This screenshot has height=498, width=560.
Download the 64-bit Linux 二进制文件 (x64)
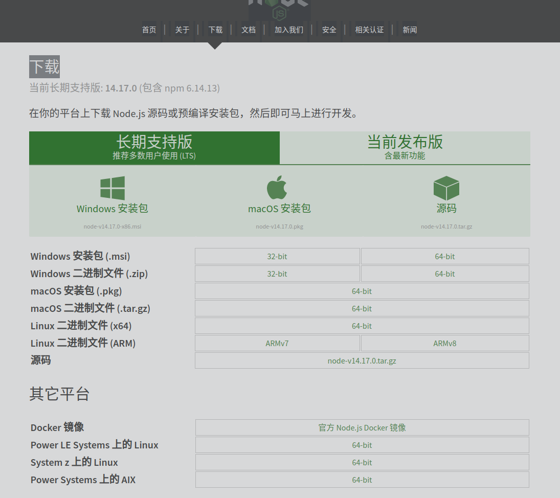pyautogui.click(x=362, y=326)
